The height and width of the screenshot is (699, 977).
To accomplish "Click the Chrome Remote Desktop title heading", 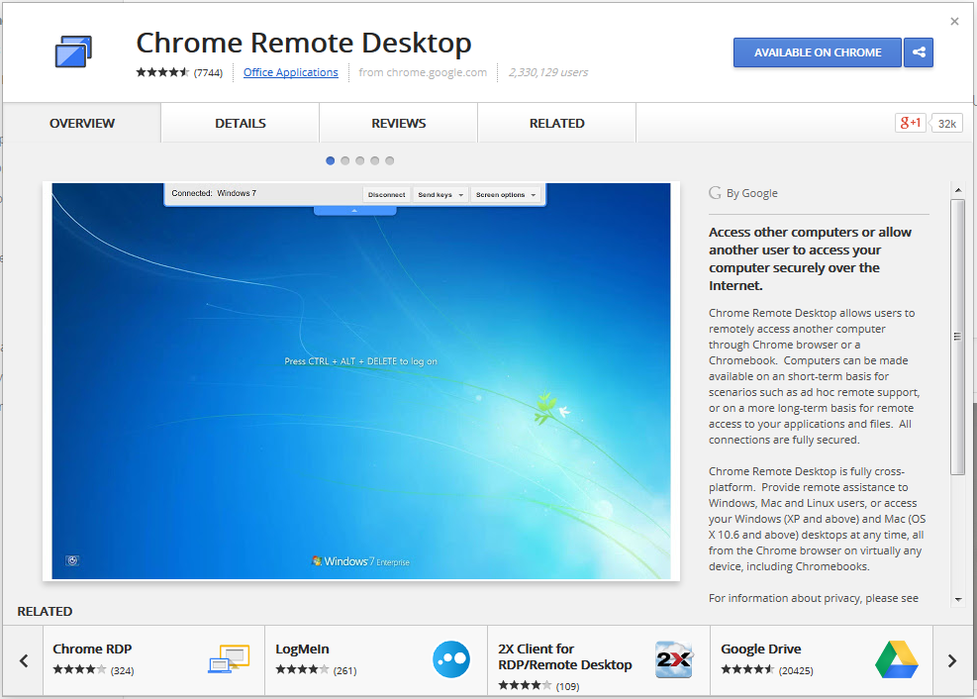I will [x=304, y=43].
